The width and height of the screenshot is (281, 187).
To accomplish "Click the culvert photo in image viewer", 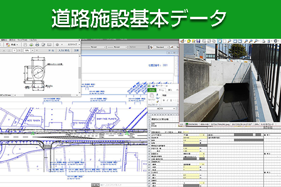I will tap(232, 83).
